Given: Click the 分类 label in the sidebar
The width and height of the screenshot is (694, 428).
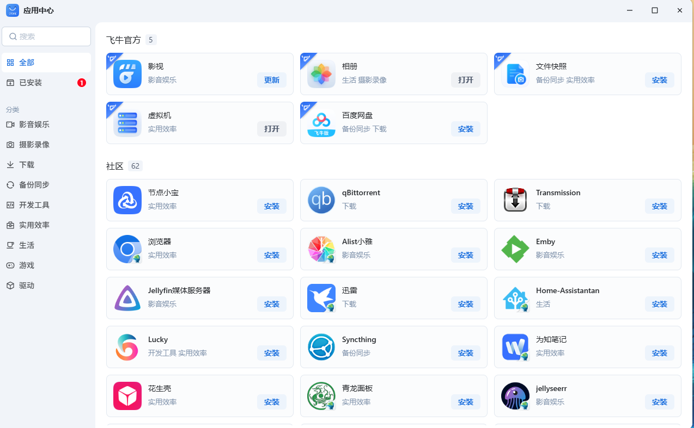Looking at the screenshot, I should (13, 109).
